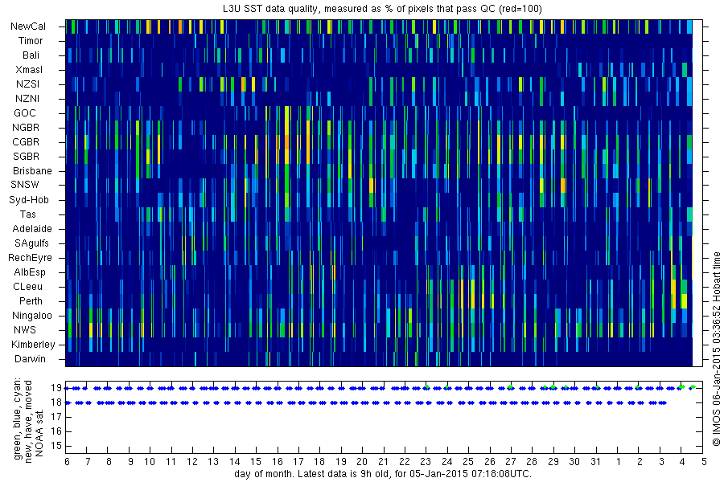Click the day 20 x-axis label
Viewport: 724px width, 482px height.
[362, 461]
